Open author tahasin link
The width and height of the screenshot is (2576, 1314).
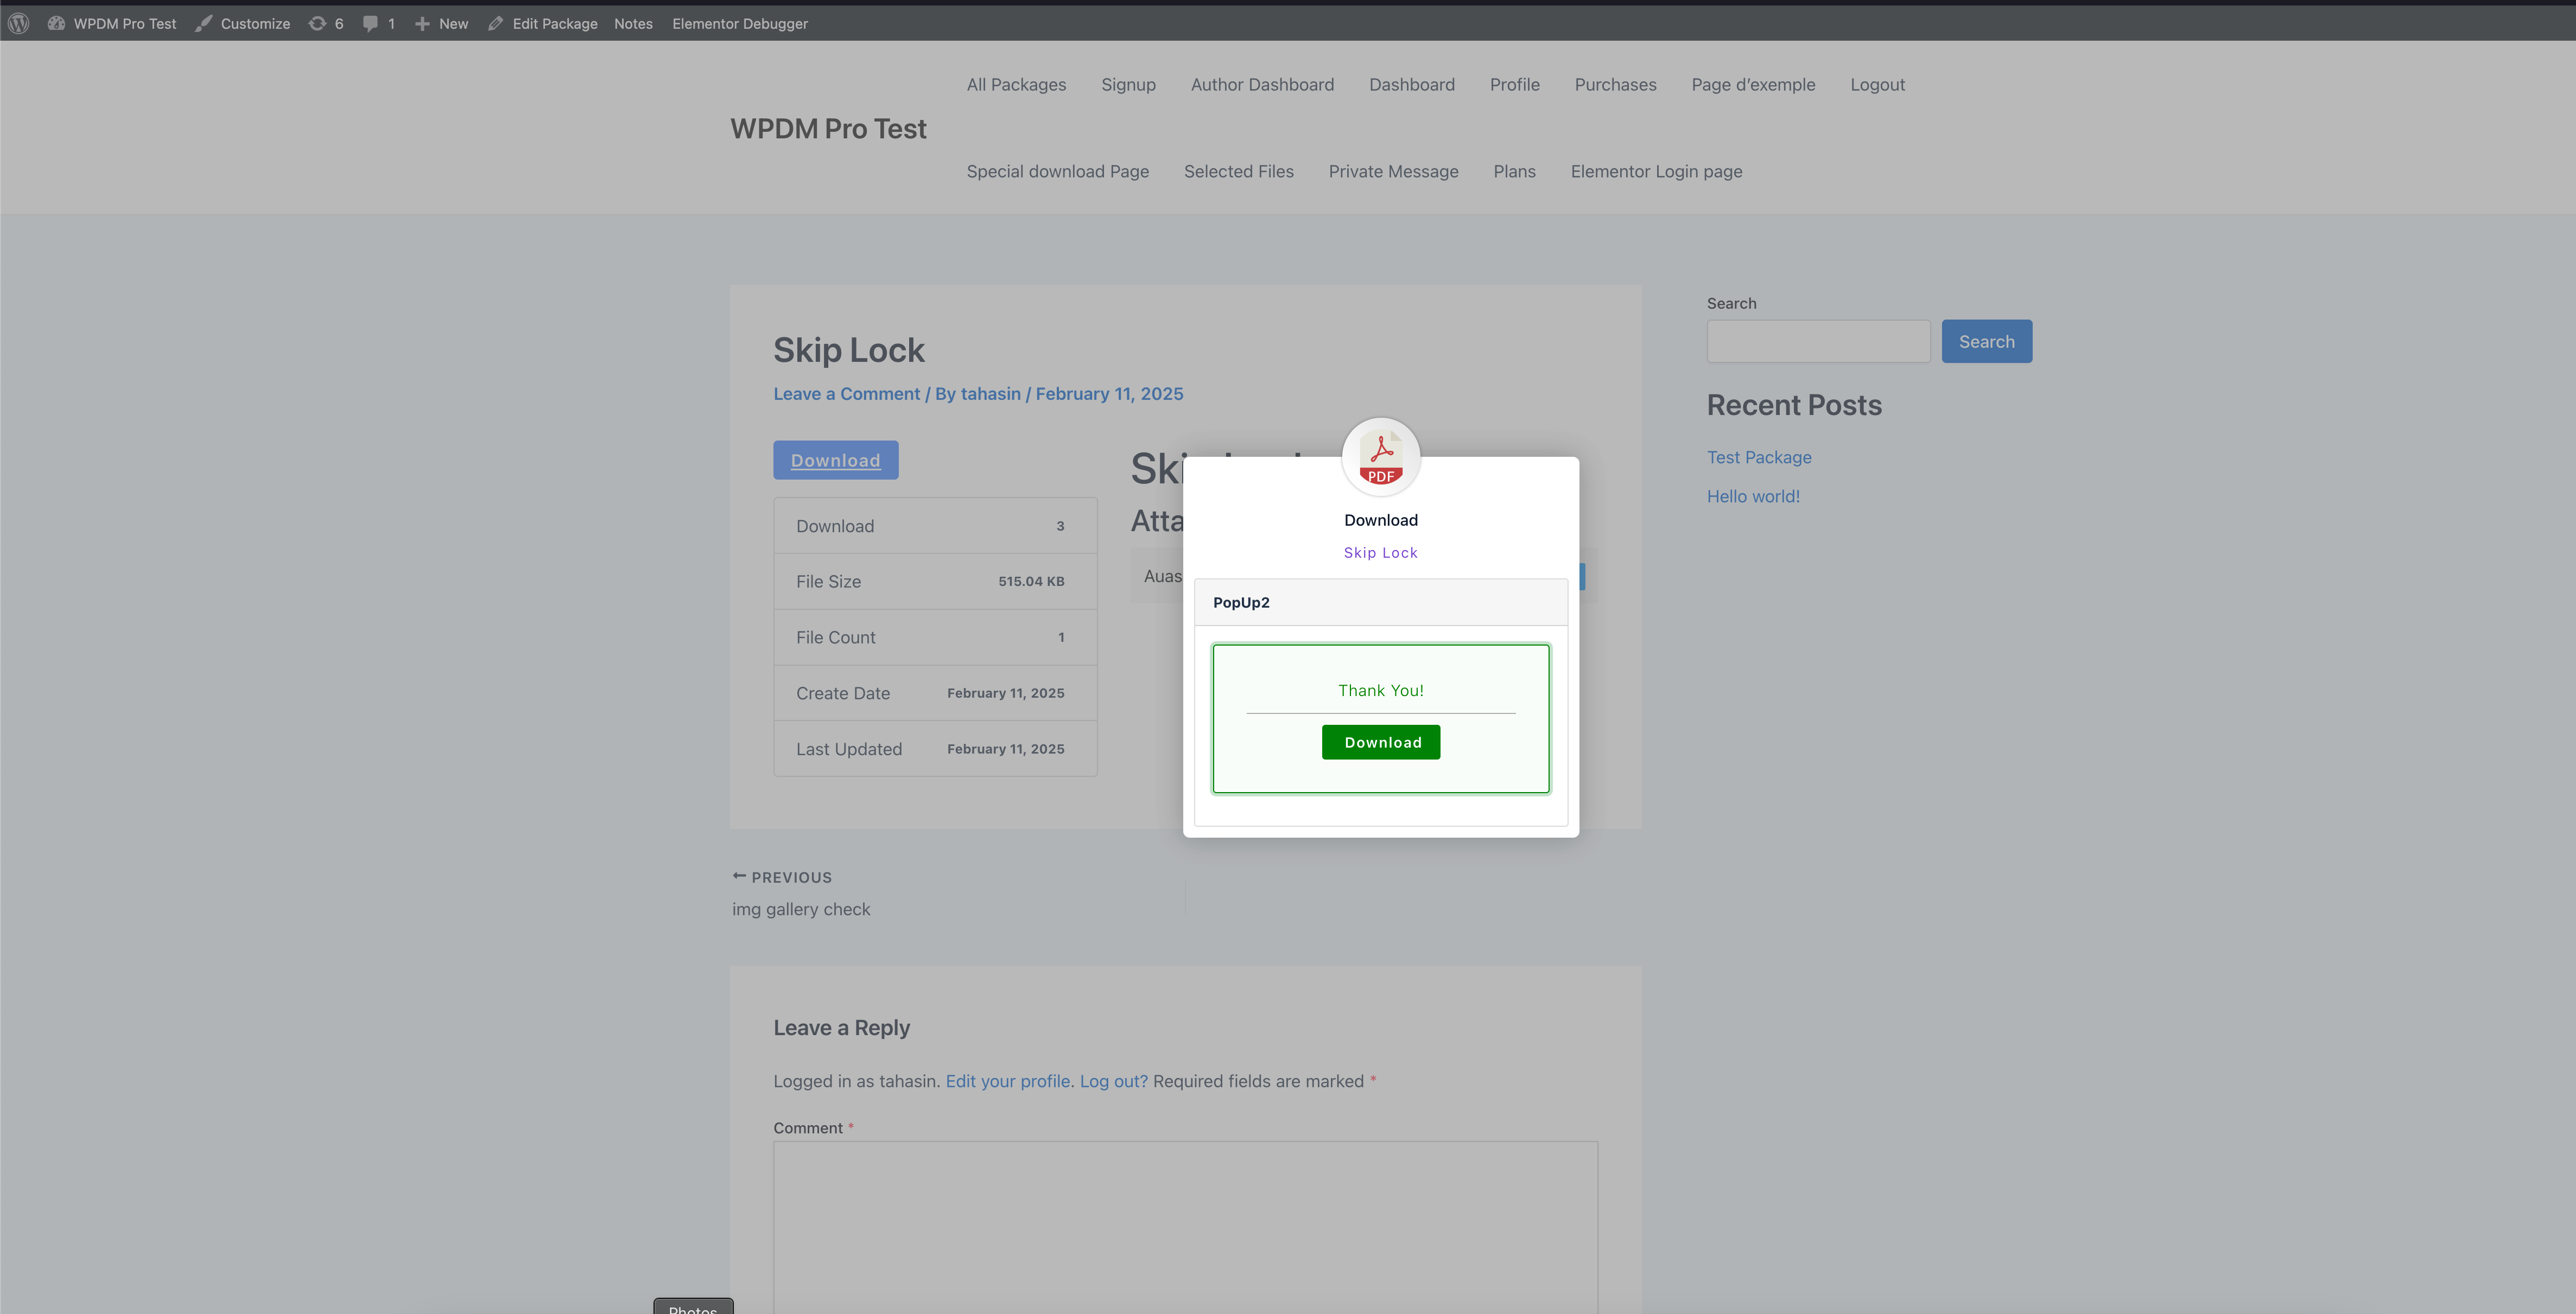point(990,394)
